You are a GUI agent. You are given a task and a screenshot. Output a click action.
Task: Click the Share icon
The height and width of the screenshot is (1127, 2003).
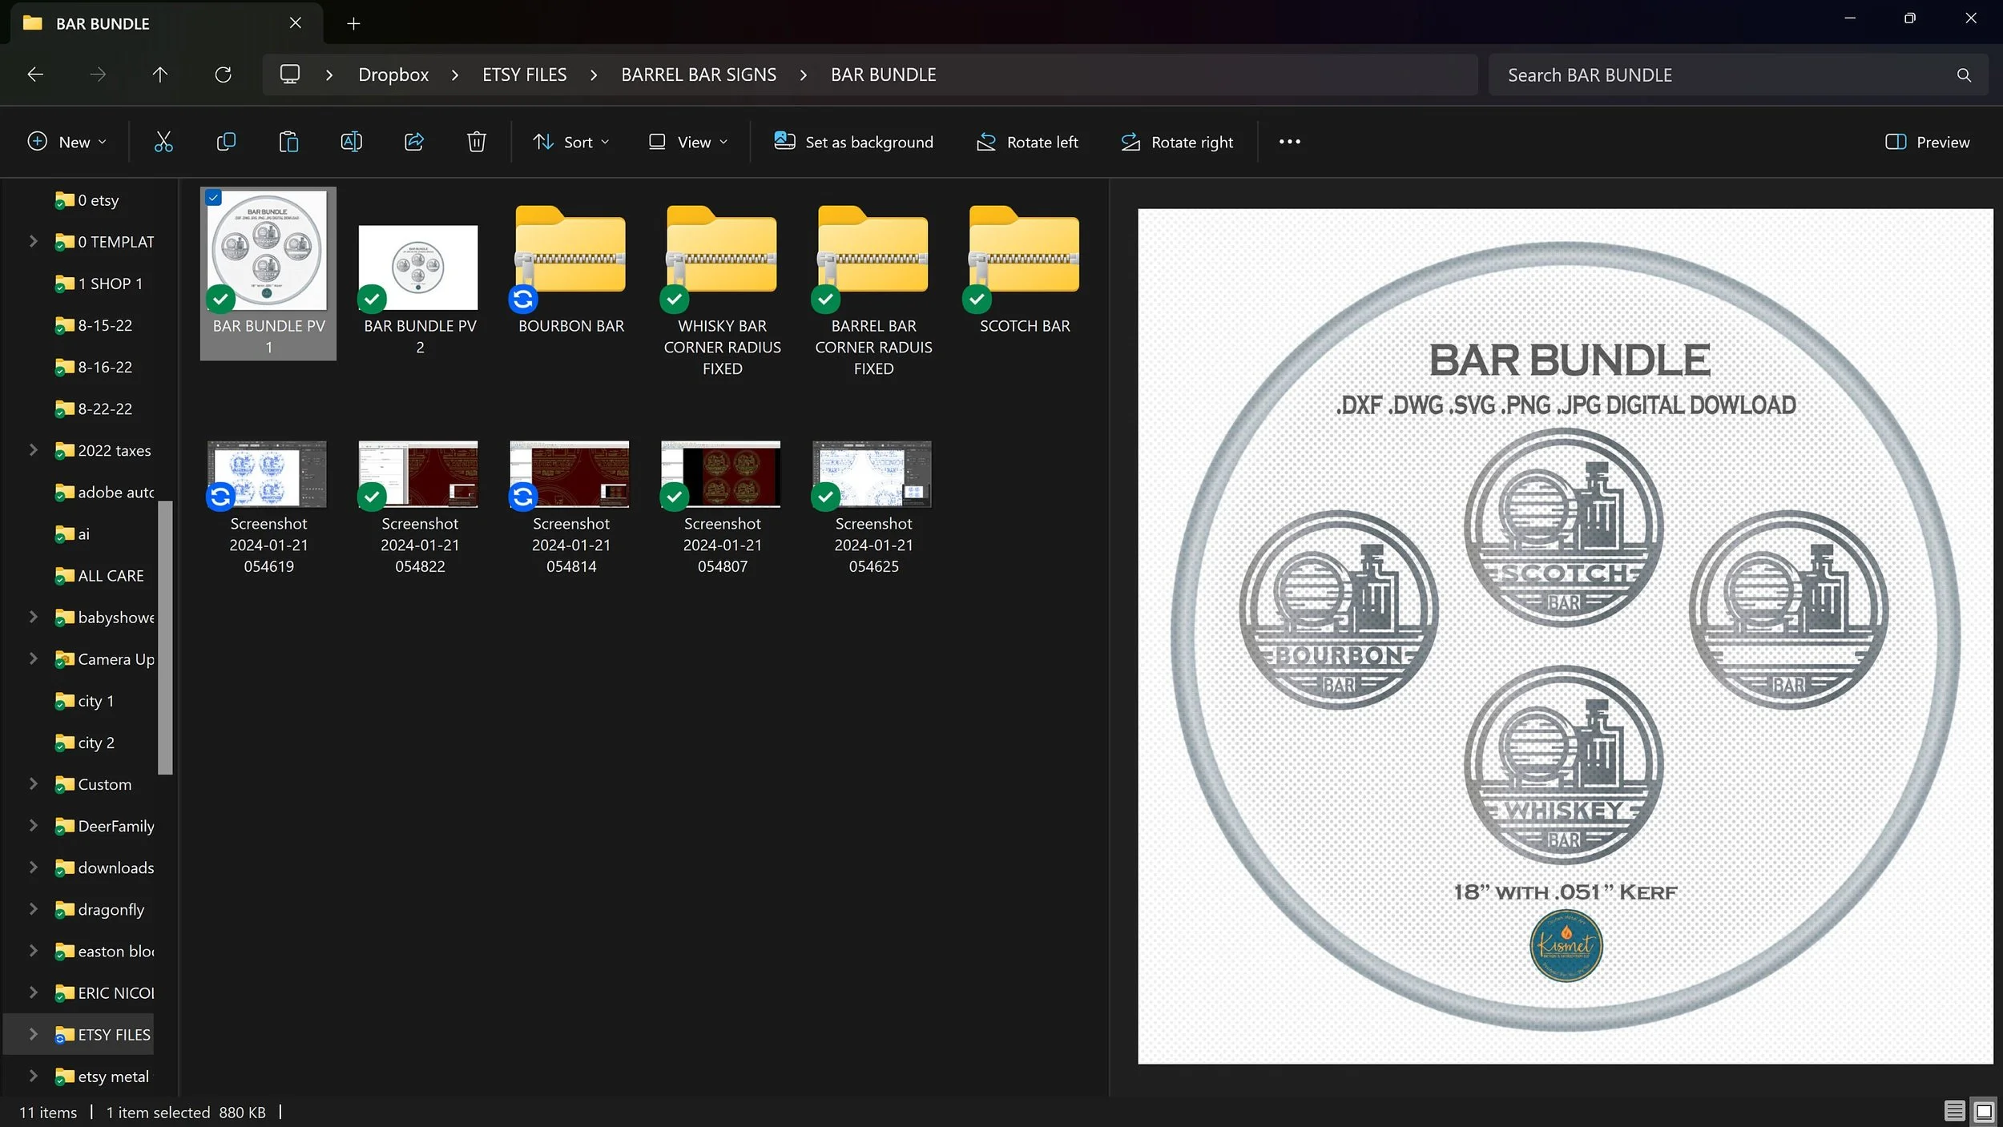click(x=414, y=142)
